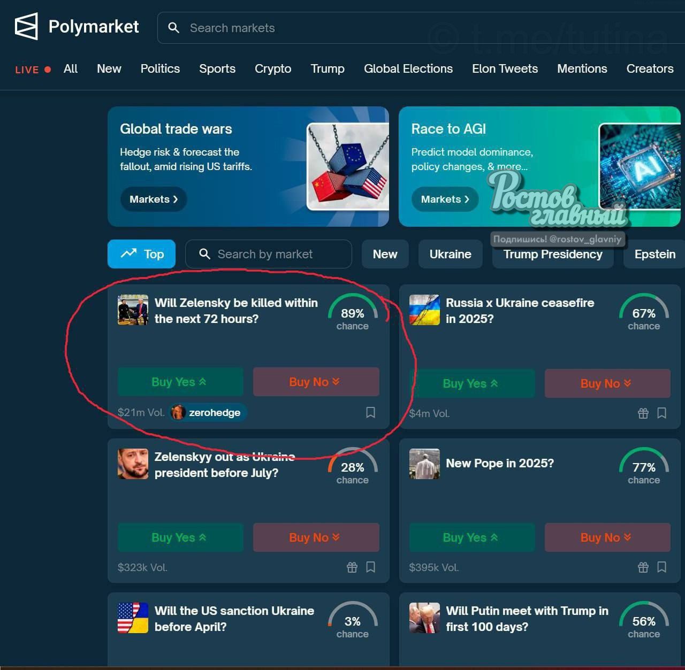Focus the Search markets field
685x670 pixels.
421,28
